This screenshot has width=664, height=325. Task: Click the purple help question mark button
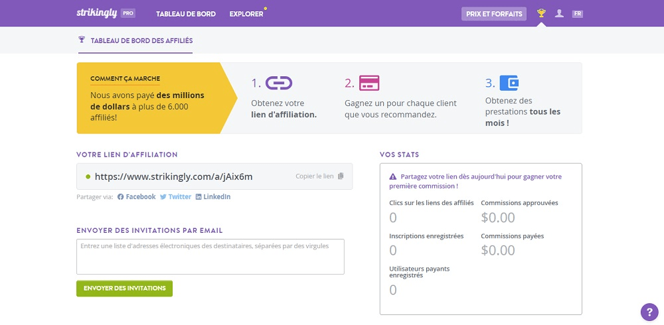point(649,312)
